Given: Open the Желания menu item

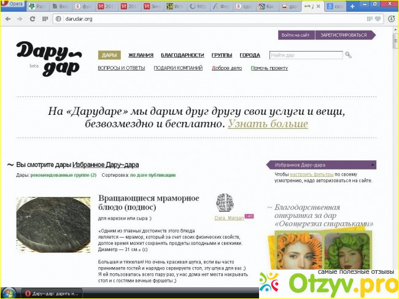Looking at the screenshot, I should click(x=141, y=55).
